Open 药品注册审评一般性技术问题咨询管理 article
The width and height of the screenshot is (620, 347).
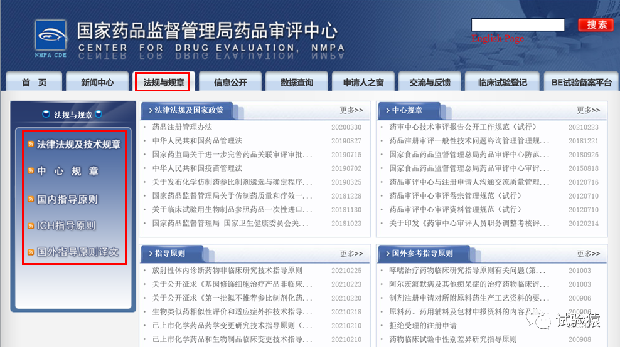[469, 140]
